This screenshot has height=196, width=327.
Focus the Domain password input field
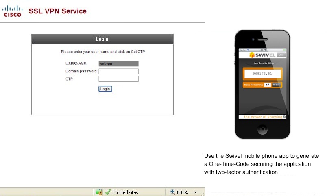pos(118,71)
